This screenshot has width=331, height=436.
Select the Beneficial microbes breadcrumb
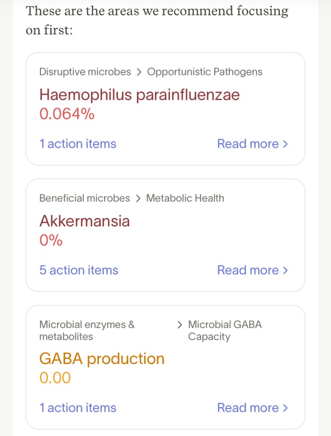click(x=84, y=198)
